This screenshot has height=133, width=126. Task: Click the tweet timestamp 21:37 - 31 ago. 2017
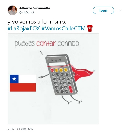tap(21, 129)
